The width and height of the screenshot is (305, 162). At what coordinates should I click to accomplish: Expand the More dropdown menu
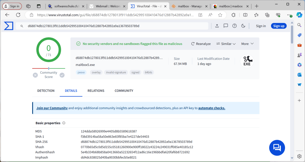[247, 44]
